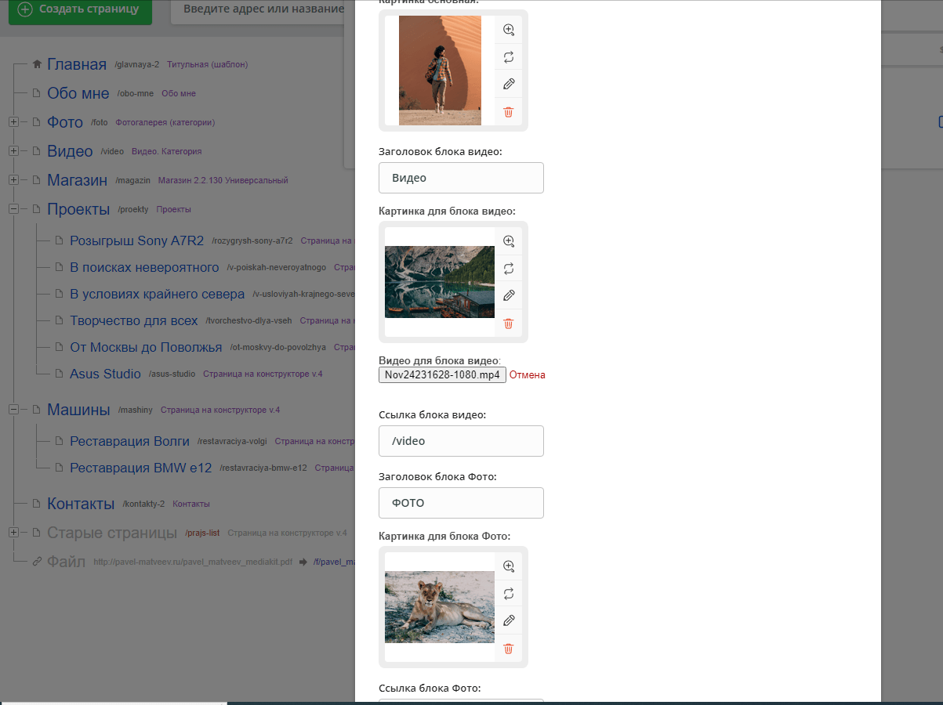
Task: Replace the video block lake picture
Action: [x=508, y=269]
